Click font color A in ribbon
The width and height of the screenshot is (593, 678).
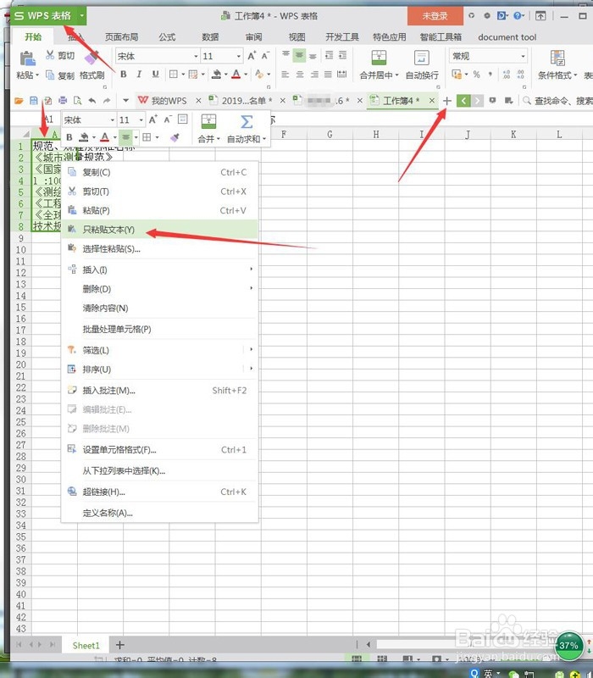[236, 75]
